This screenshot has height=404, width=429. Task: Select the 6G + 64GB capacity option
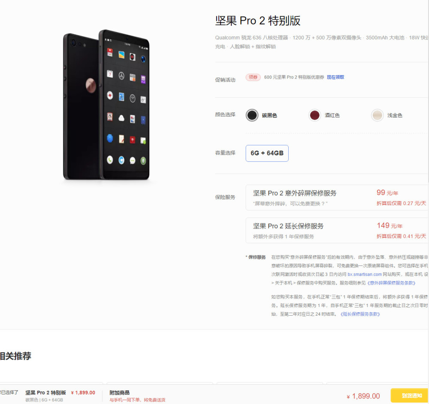click(267, 153)
